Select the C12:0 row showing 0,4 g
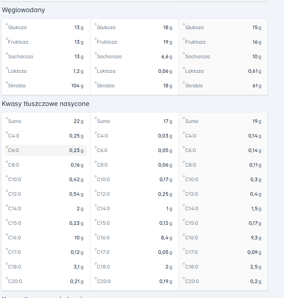 point(223,194)
